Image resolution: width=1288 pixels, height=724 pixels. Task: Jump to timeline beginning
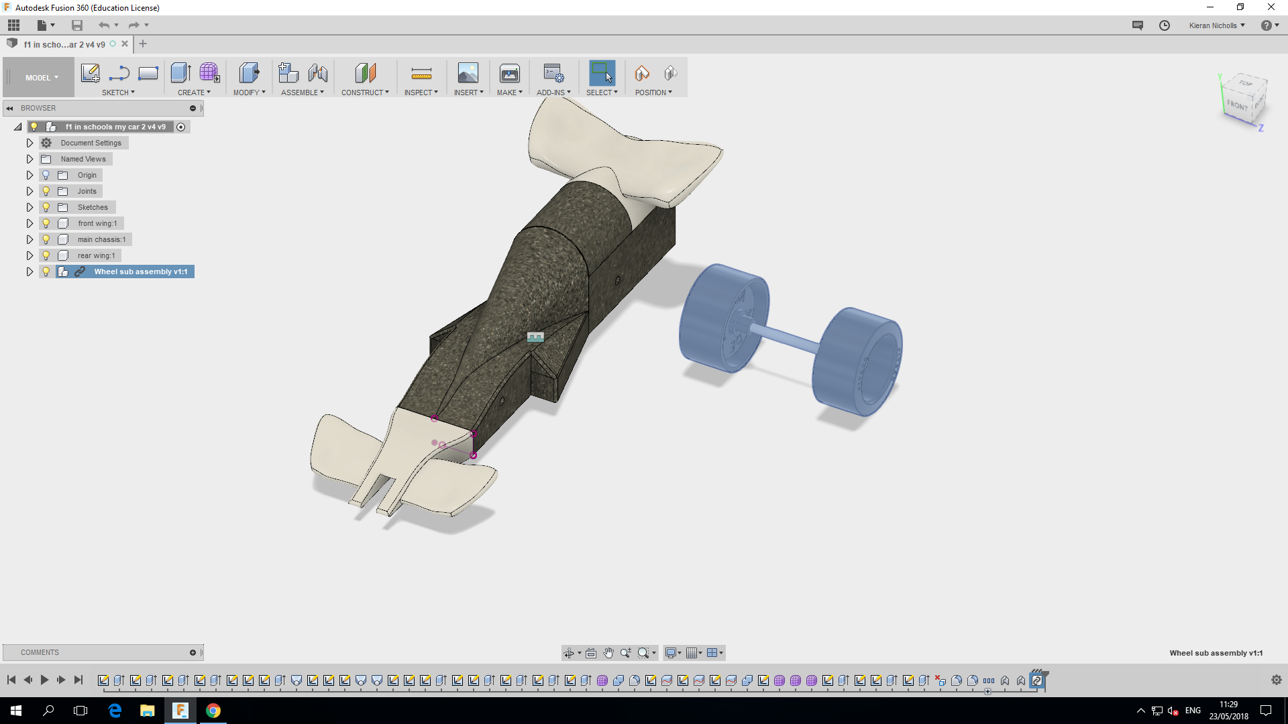coord(11,680)
